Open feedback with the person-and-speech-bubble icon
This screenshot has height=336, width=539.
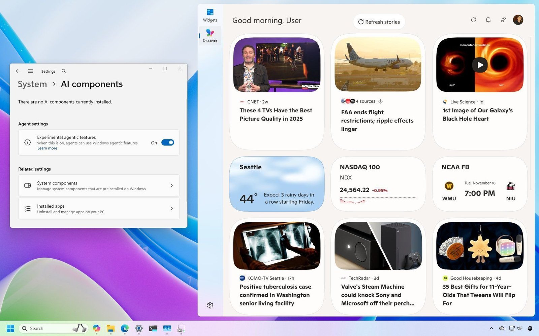pos(503,20)
